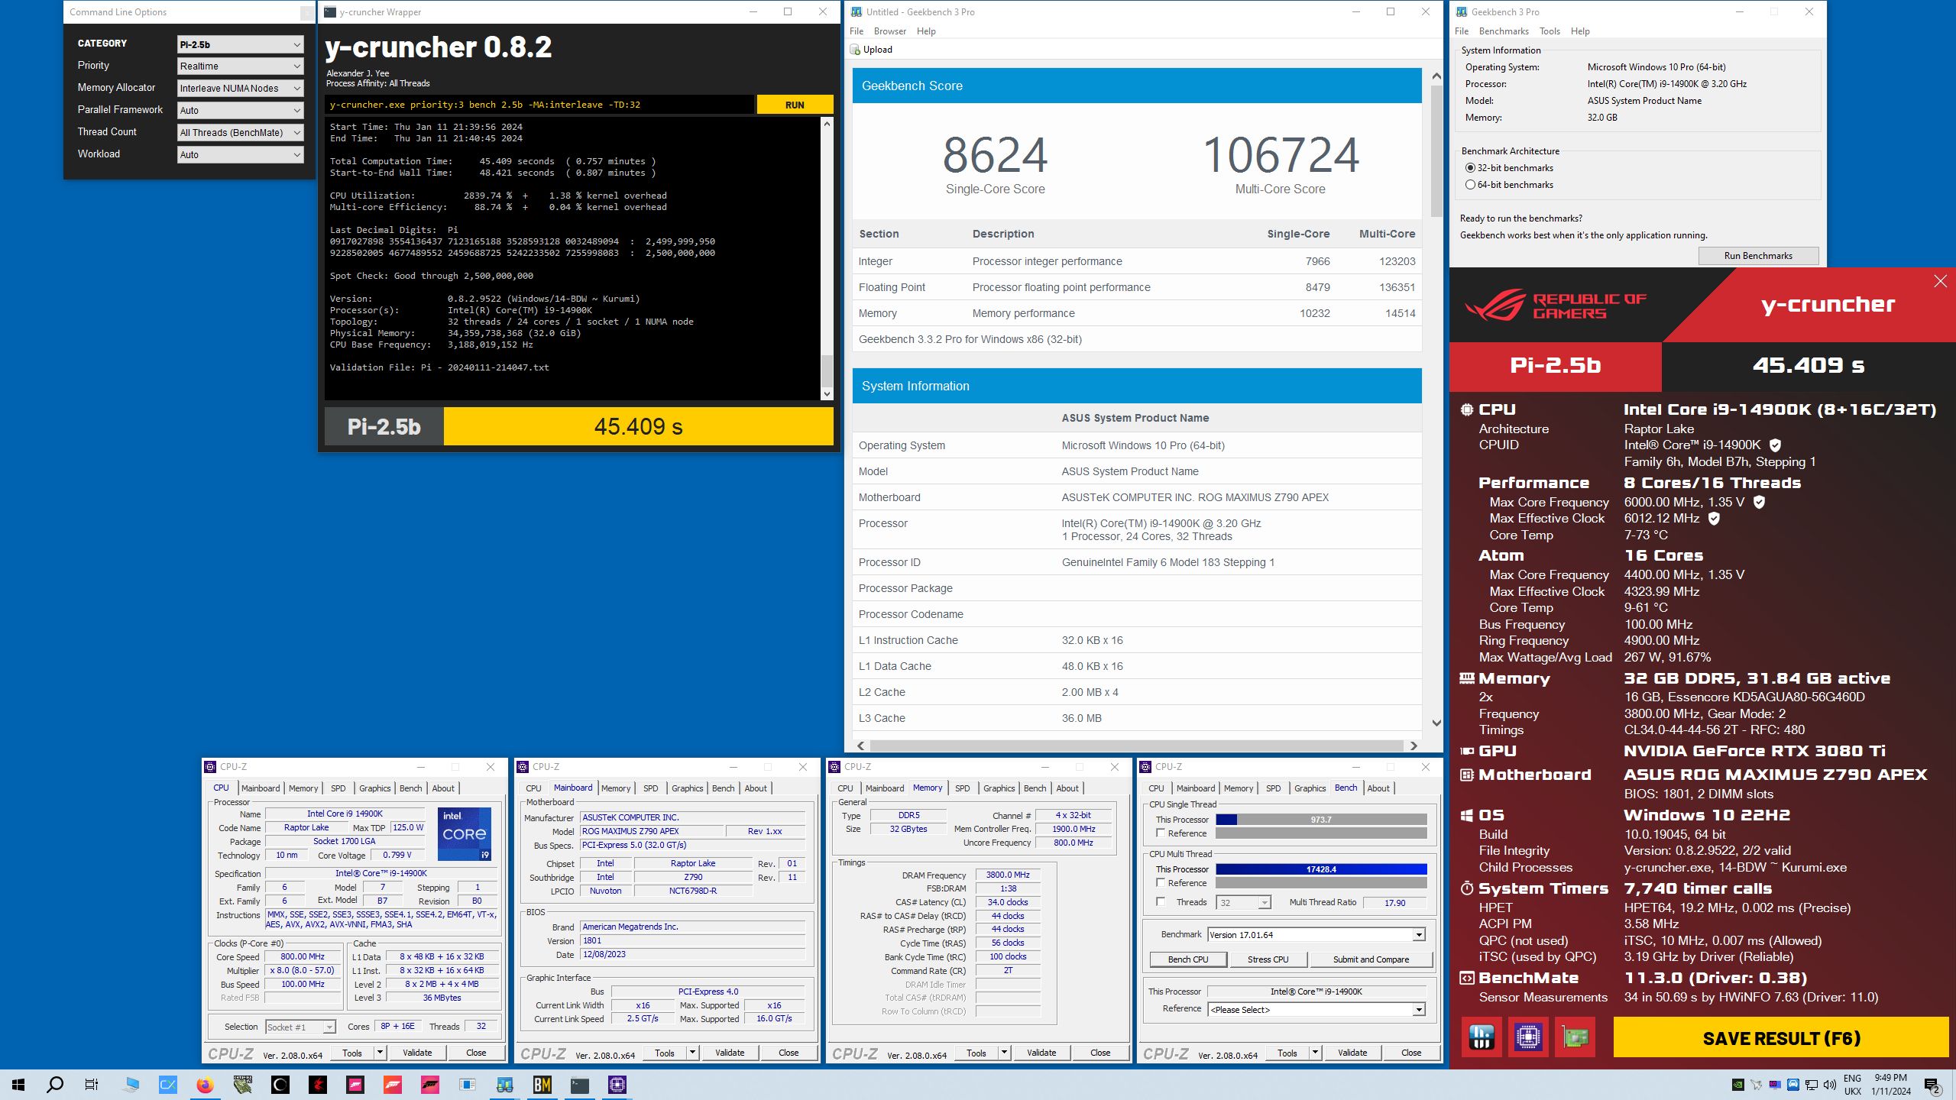Screen dimensions: 1956x1100
Task: Open the CPU-Z icon in BenchMate panel
Action: (x=1527, y=1037)
